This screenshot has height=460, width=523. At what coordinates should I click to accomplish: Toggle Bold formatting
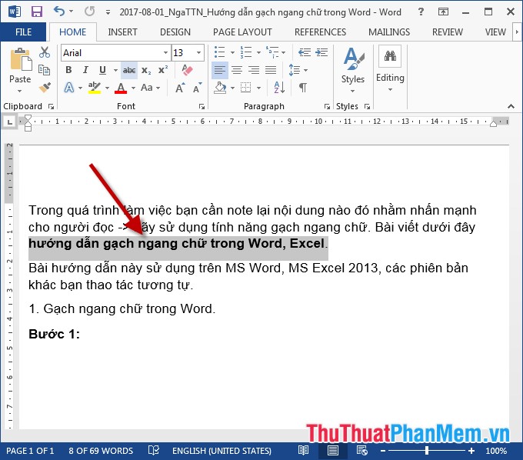tap(68, 70)
